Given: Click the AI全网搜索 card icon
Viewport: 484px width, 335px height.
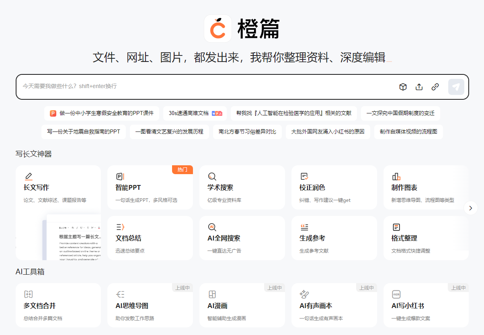Looking at the screenshot, I should click(x=212, y=227).
